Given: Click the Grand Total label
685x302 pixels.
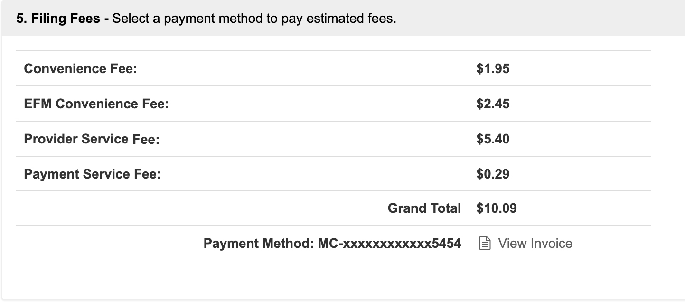Looking at the screenshot, I should (424, 208).
